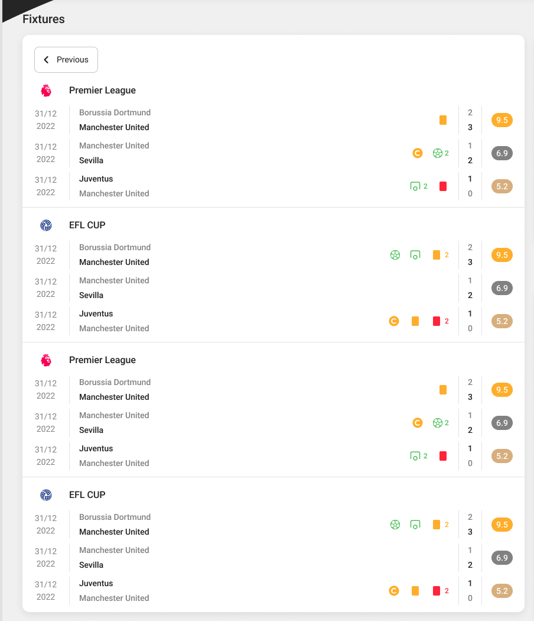Click the goal-net icon in the EFL CUP Dortmund row
The height and width of the screenshot is (621, 534).
415,254
